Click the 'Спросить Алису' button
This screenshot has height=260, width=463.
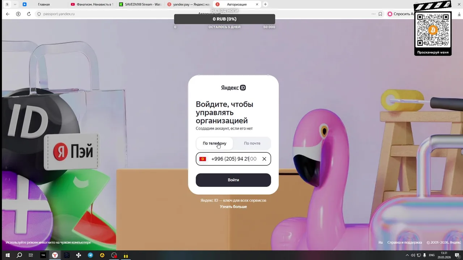coord(400,14)
